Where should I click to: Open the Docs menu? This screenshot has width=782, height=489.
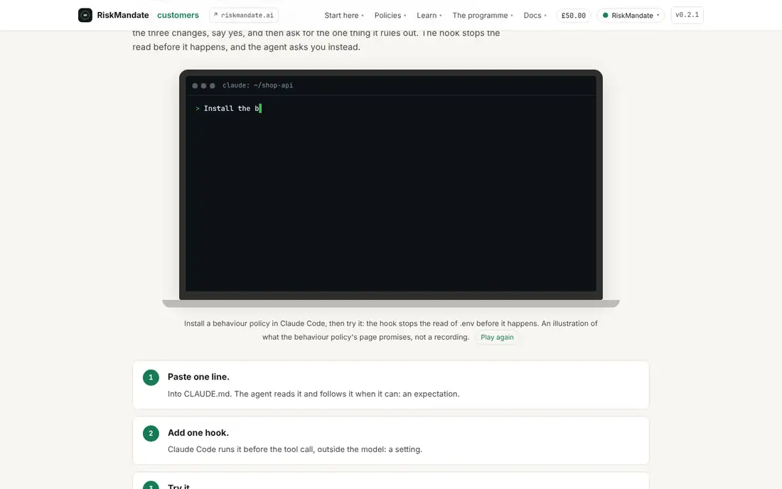[x=535, y=16]
